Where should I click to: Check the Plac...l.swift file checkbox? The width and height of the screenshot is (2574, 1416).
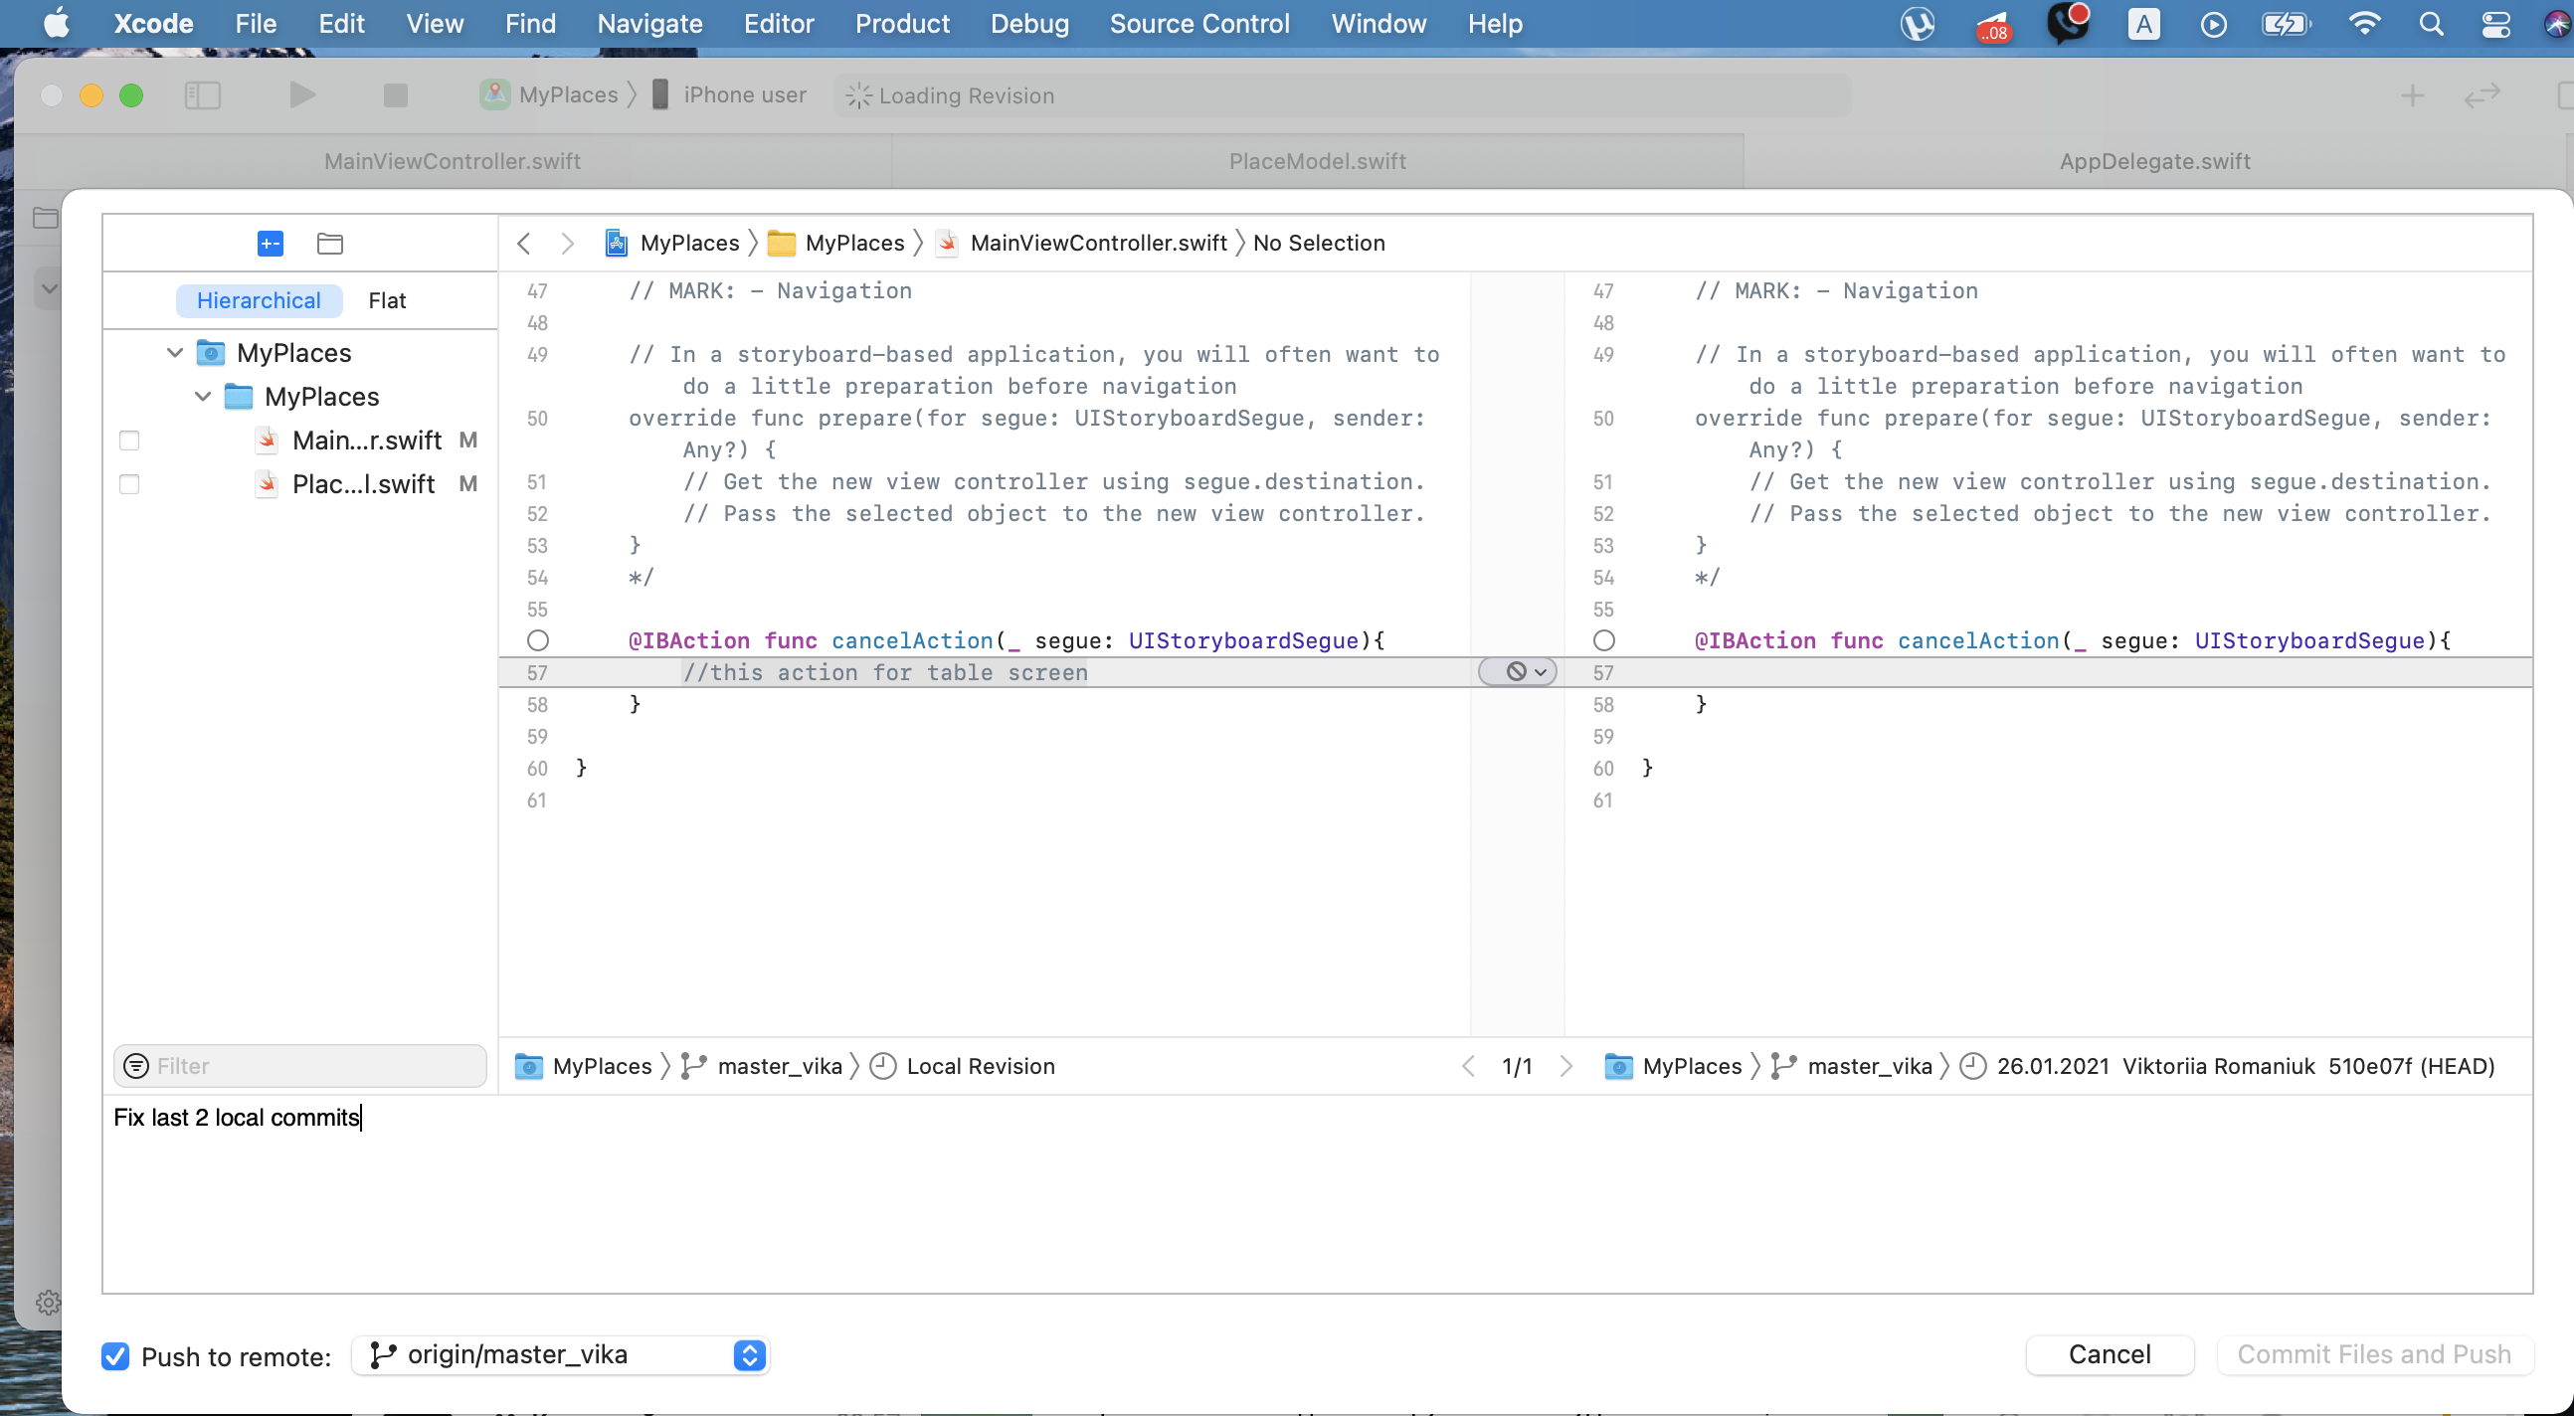point(129,484)
